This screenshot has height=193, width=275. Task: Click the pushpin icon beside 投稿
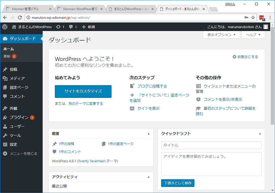click(x=5, y=69)
